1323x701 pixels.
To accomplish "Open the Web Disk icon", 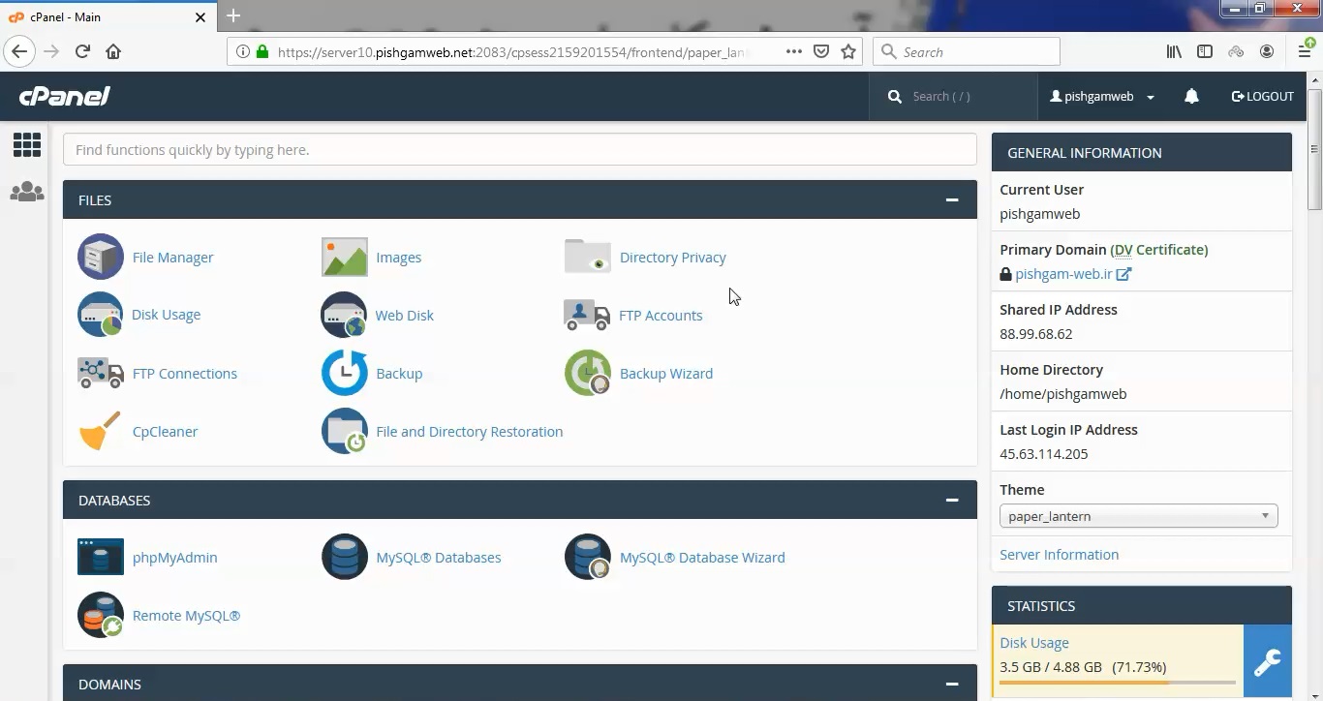I will pos(344,315).
